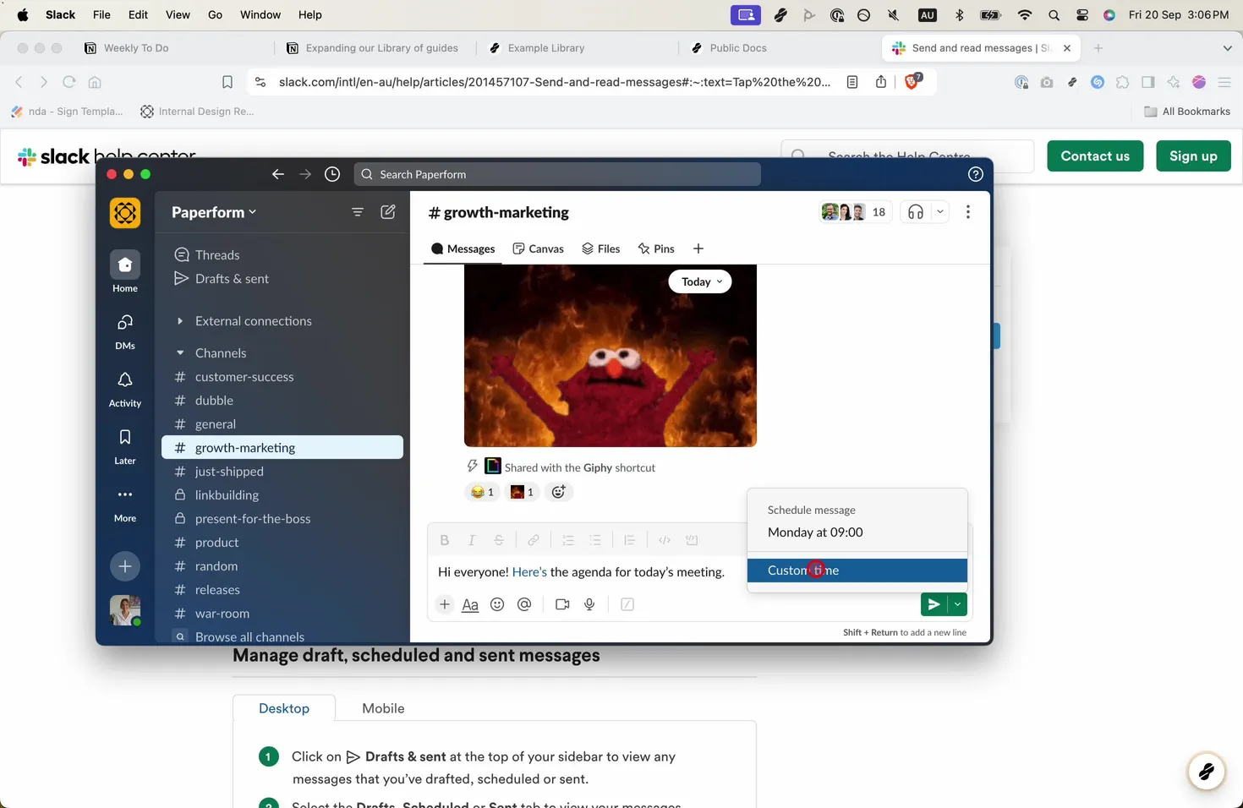
Task: Toggle the Aa formatting toolbar
Action: click(470, 604)
